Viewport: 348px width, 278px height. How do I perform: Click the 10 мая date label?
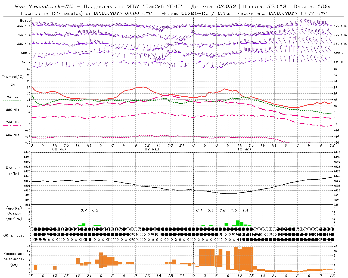click(x=244, y=149)
